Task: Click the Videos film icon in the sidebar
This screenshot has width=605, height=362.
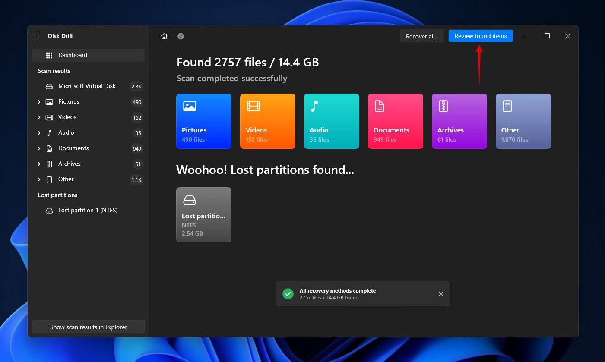Action: [49, 117]
